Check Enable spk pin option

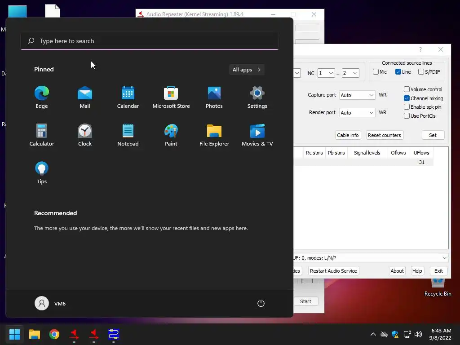[407, 107]
